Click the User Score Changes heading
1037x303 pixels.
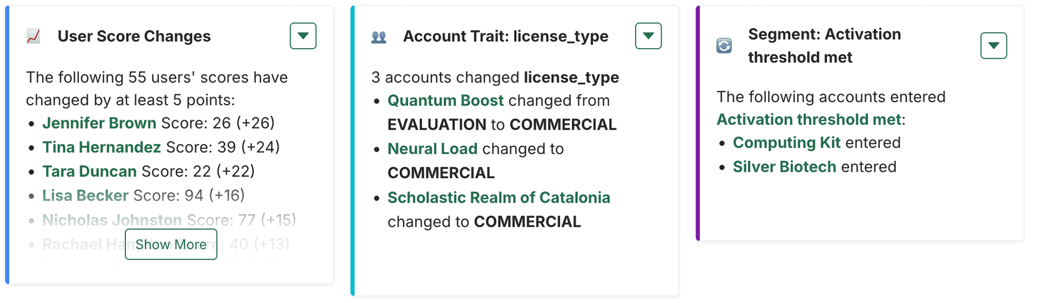click(x=134, y=36)
